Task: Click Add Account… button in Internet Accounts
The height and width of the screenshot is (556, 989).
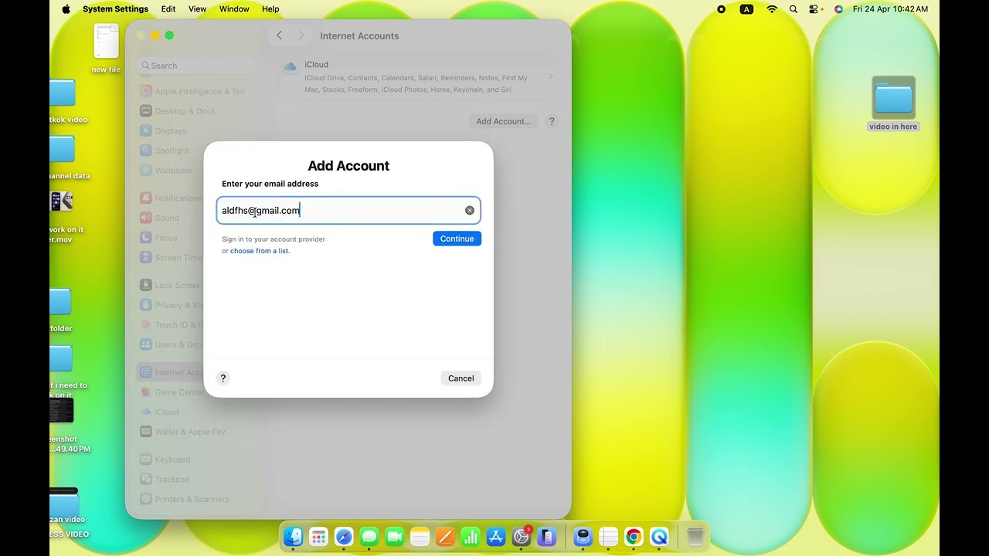Action: click(x=503, y=121)
